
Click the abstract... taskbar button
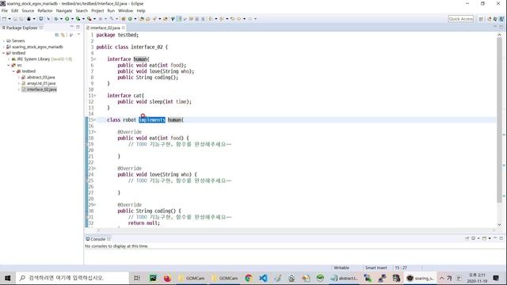tap(344, 278)
